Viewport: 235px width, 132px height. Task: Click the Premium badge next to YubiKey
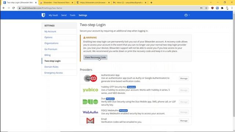131,87
